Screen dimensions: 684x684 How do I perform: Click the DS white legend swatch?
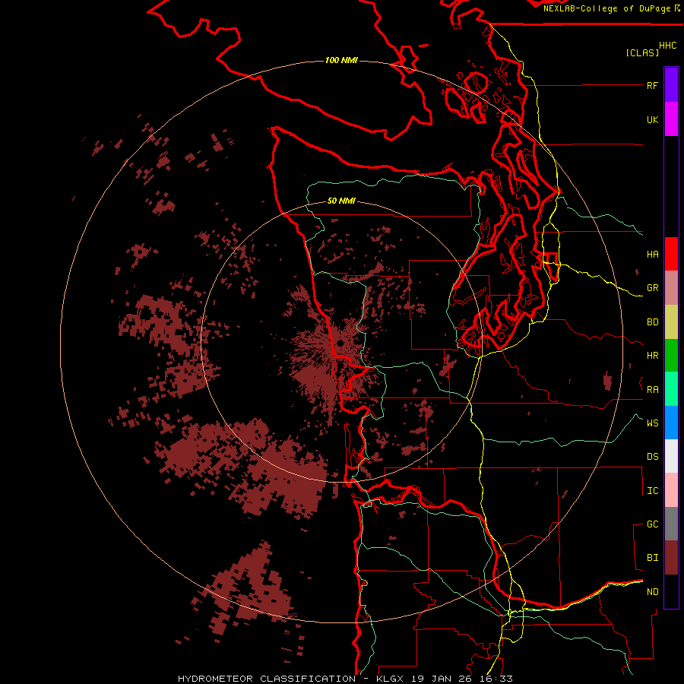(671, 456)
